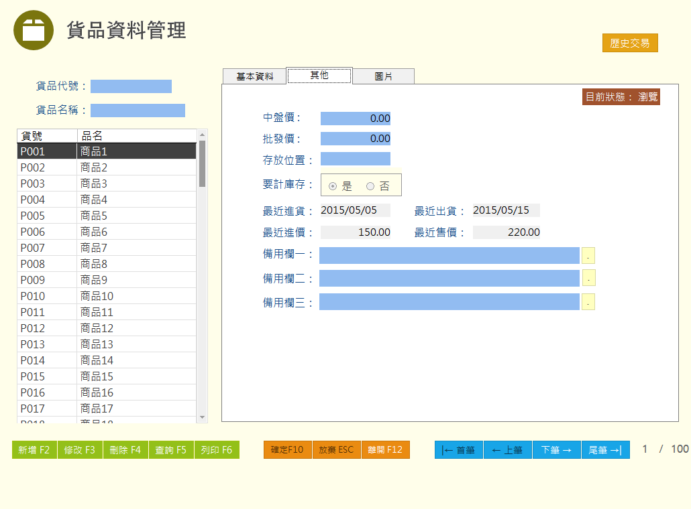Select 否 for 要計庫存
691x509 pixels.
(370, 186)
